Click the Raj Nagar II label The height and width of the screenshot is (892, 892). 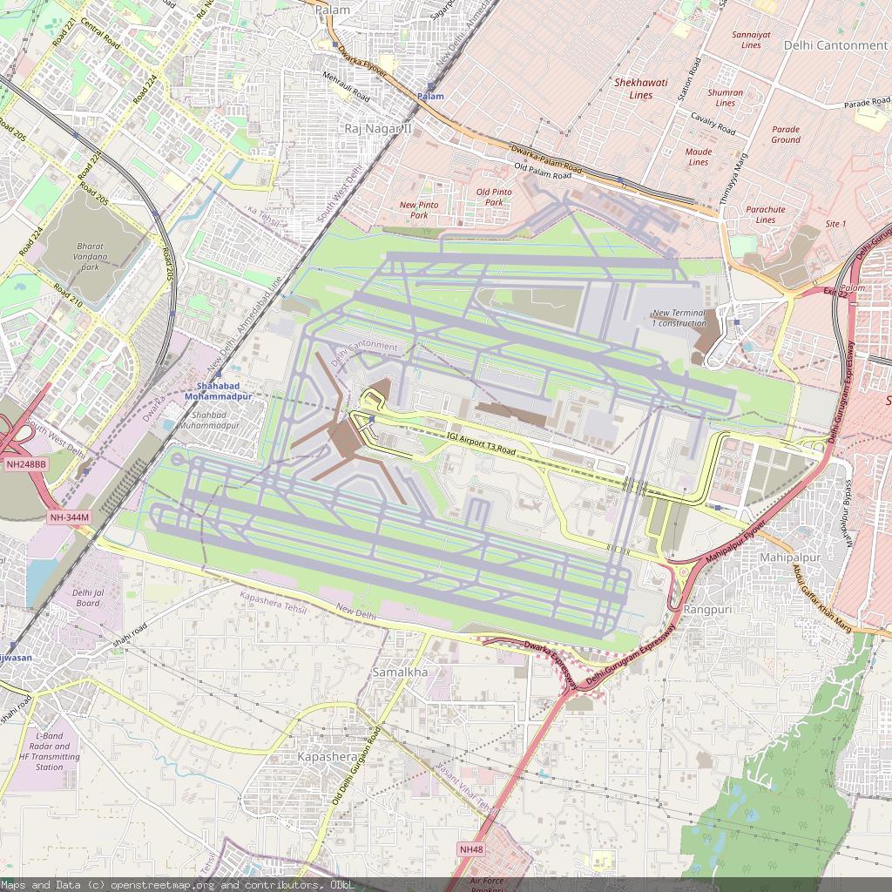pos(378,129)
